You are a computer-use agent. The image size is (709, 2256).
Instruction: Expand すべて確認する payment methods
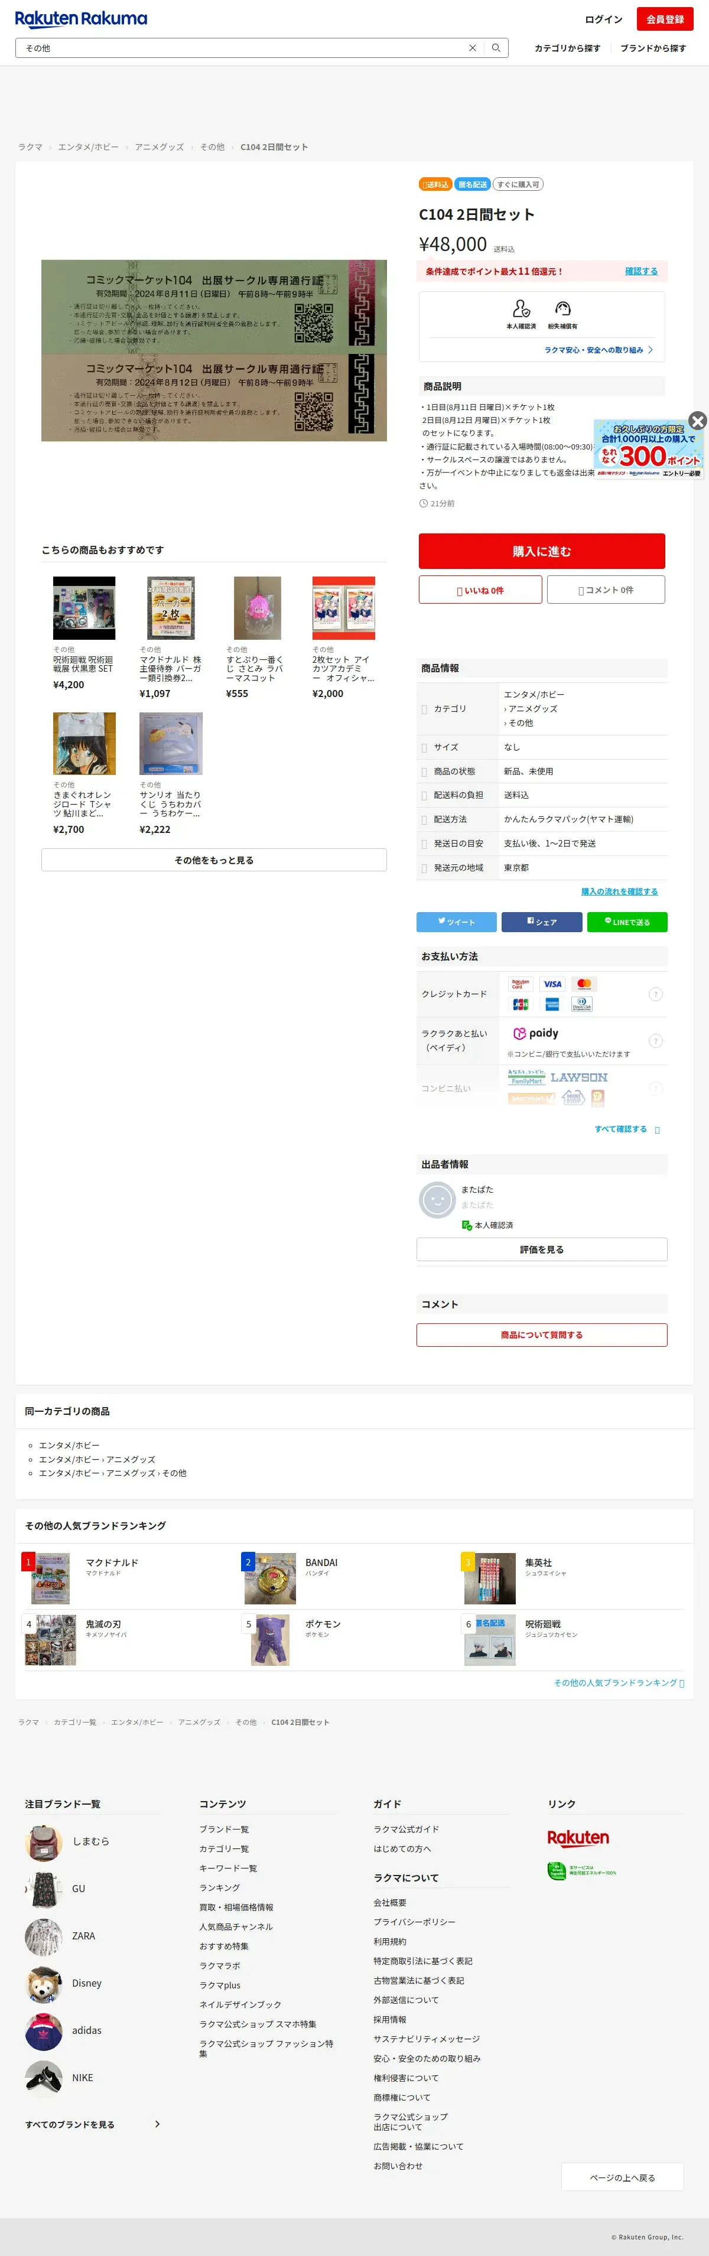pyautogui.click(x=627, y=1129)
